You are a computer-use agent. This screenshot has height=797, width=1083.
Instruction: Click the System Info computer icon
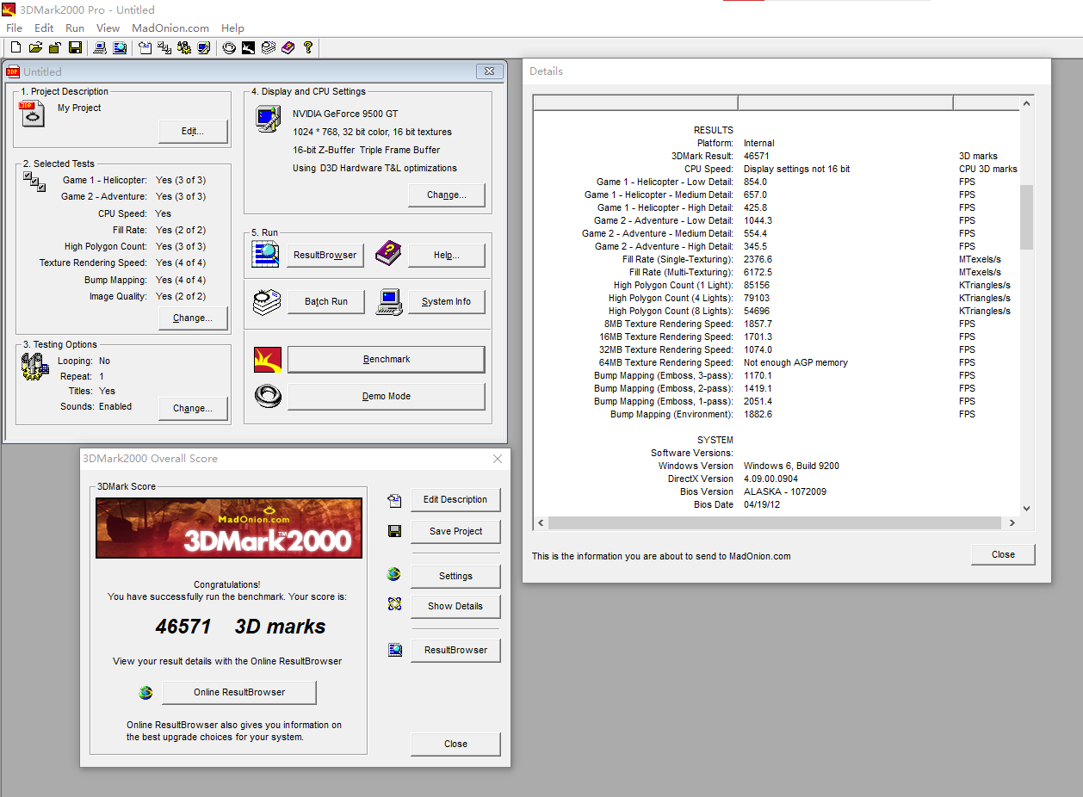click(389, 301)
